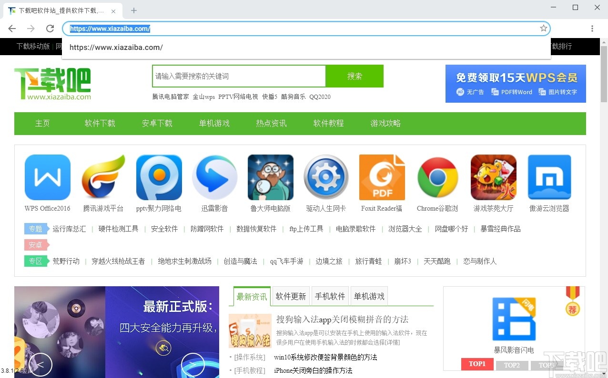Click the 鲁大师电脑版 icon
Screen dimensions: 608x378
(270, 177)
